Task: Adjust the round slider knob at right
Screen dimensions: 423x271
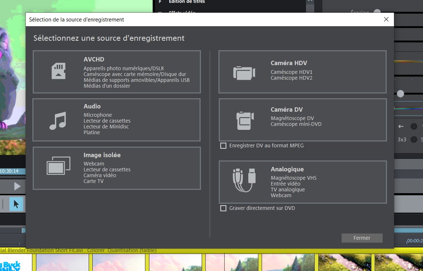Action: point(400,93)
